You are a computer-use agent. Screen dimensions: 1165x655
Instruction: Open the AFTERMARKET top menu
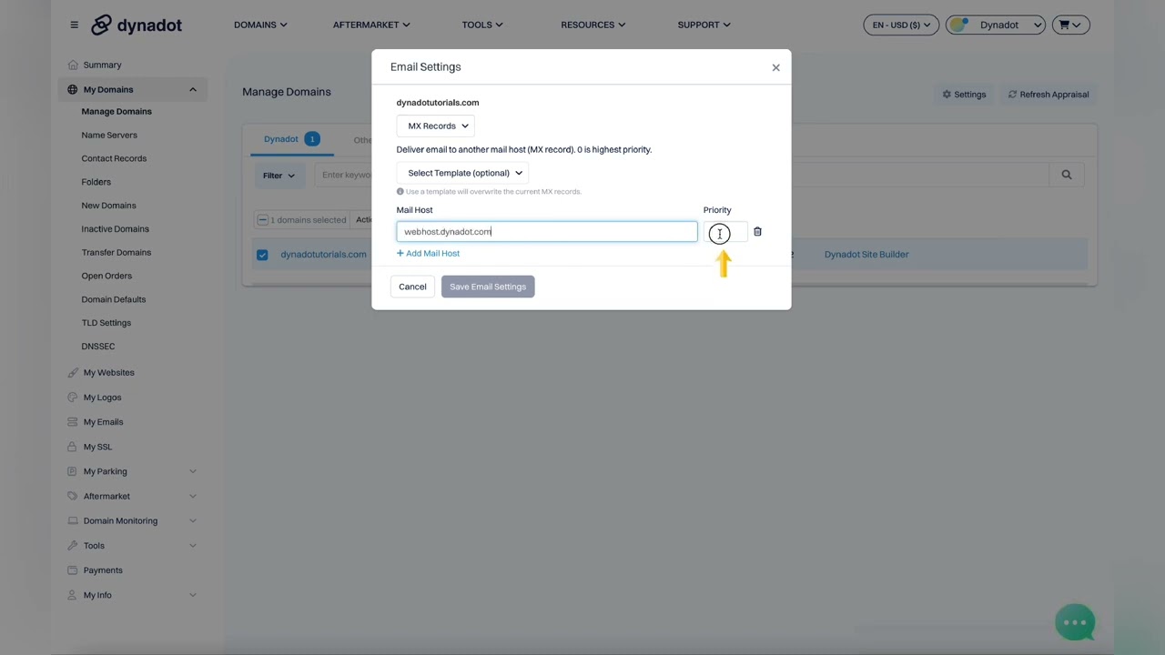click(x=371, y=25)
